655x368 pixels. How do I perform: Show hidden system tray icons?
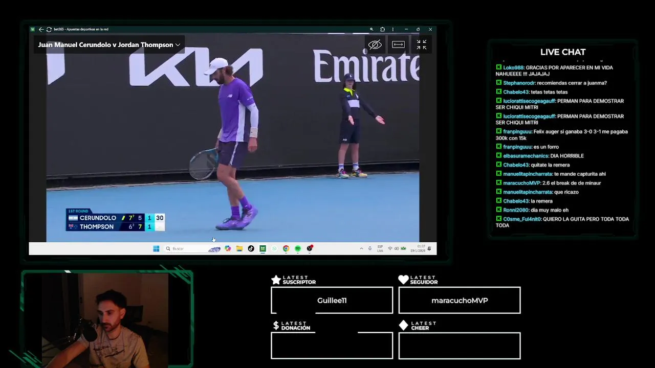pos(361,249)
